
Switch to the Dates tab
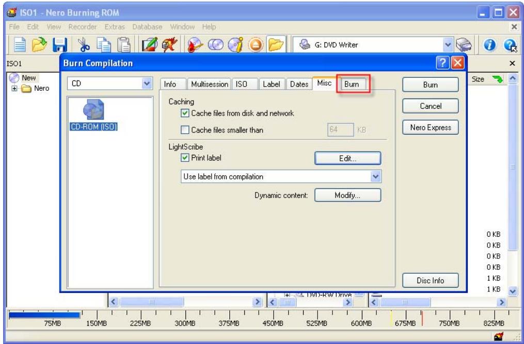tap(299, 84)
